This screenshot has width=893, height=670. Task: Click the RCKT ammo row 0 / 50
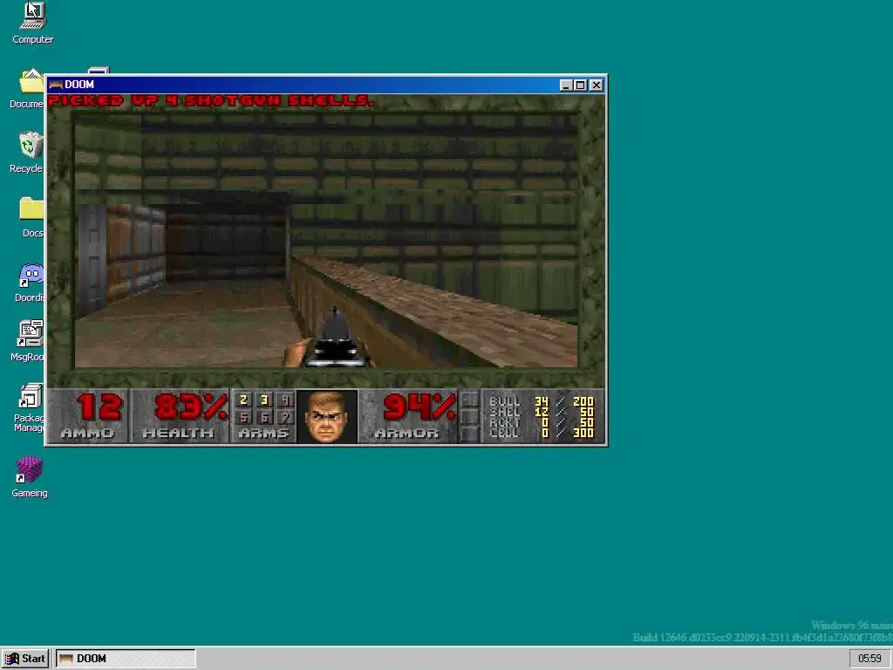(541, 423)
